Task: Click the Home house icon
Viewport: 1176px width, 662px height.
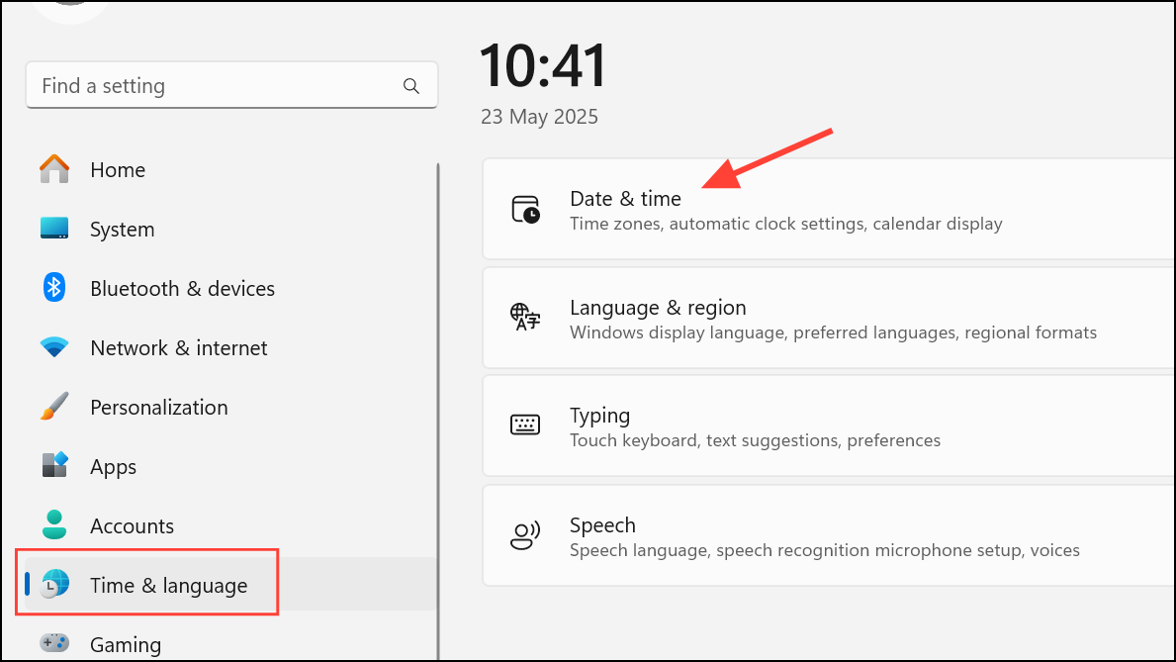Action: tap(54, 169)
